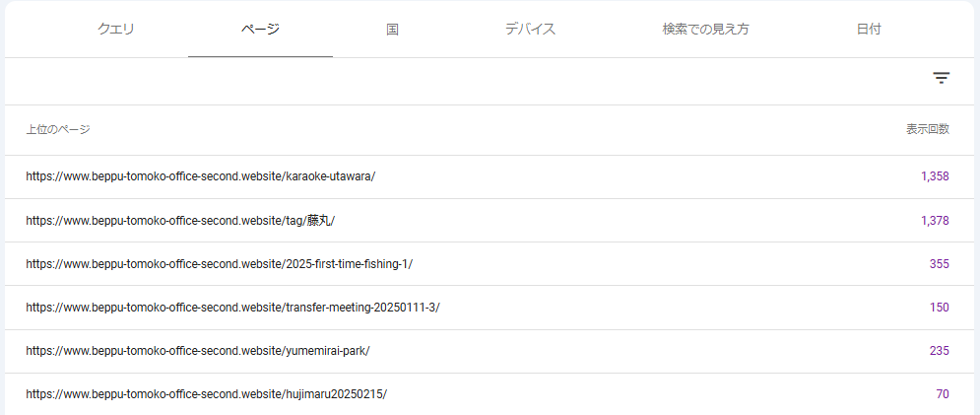Select the tag/藤丸 page URL

tap(180, 221)
